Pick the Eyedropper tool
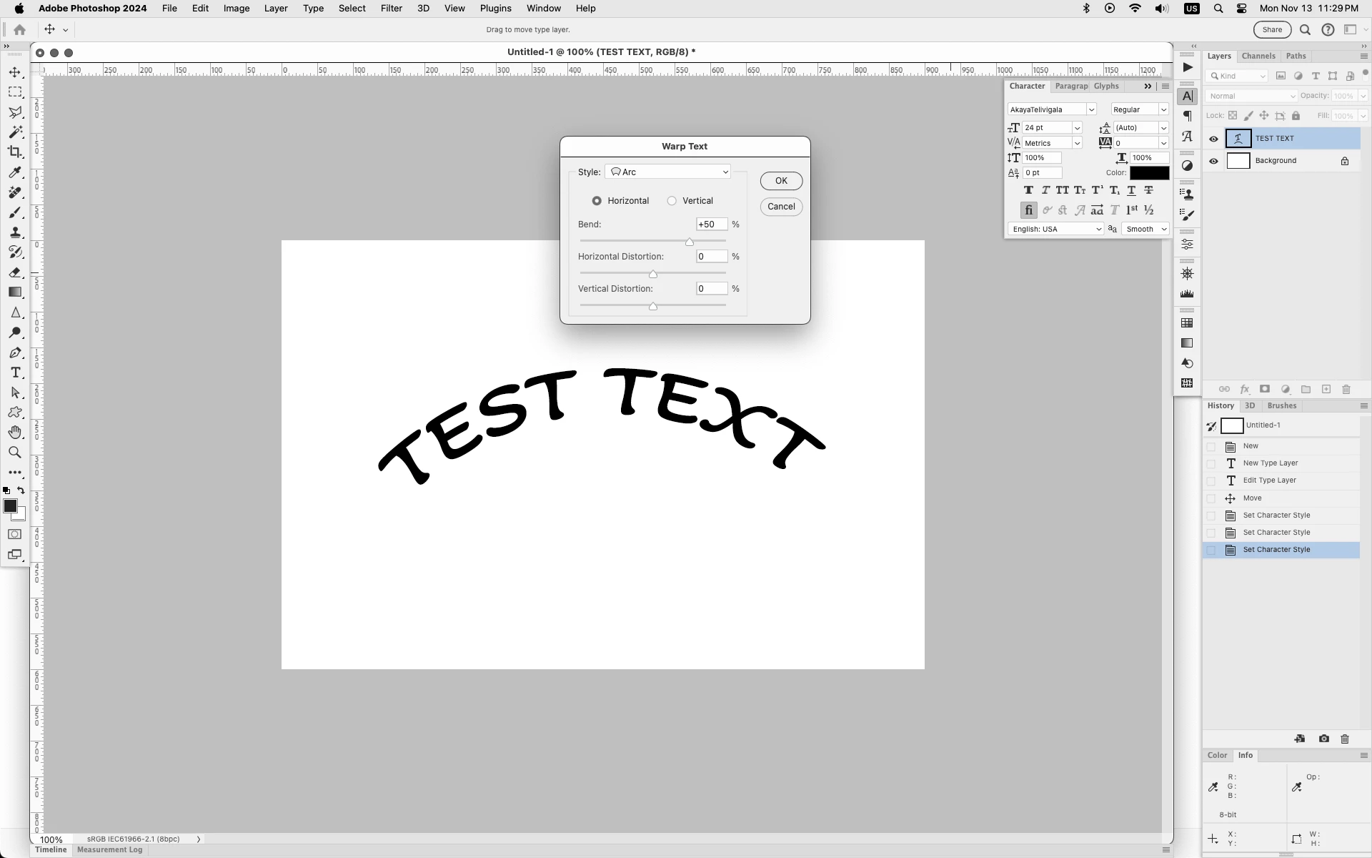 point(15,172)
